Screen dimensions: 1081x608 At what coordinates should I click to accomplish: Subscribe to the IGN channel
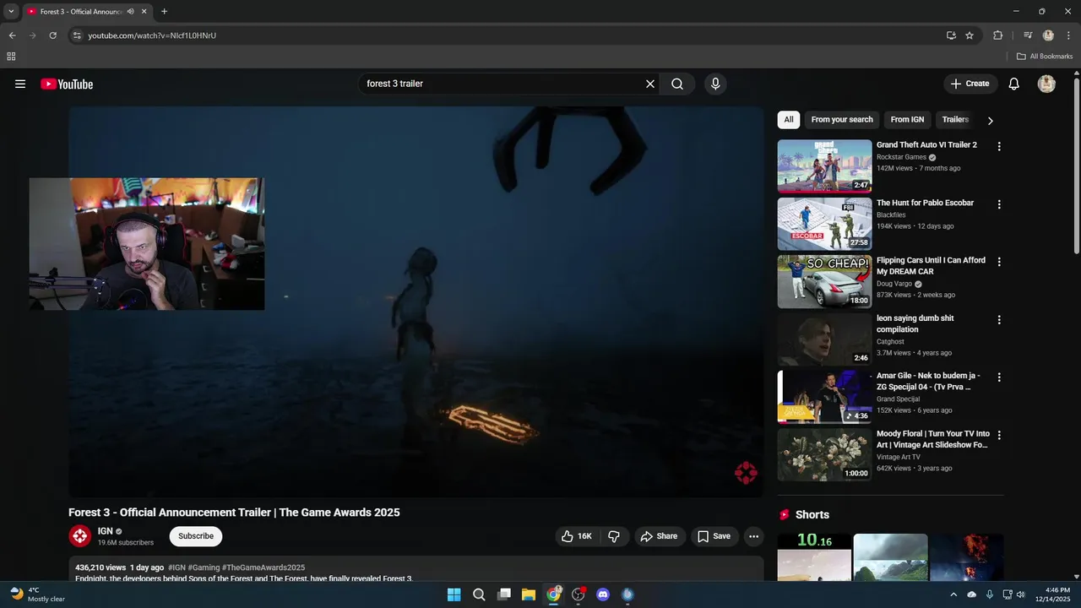(x=196, y=536)
